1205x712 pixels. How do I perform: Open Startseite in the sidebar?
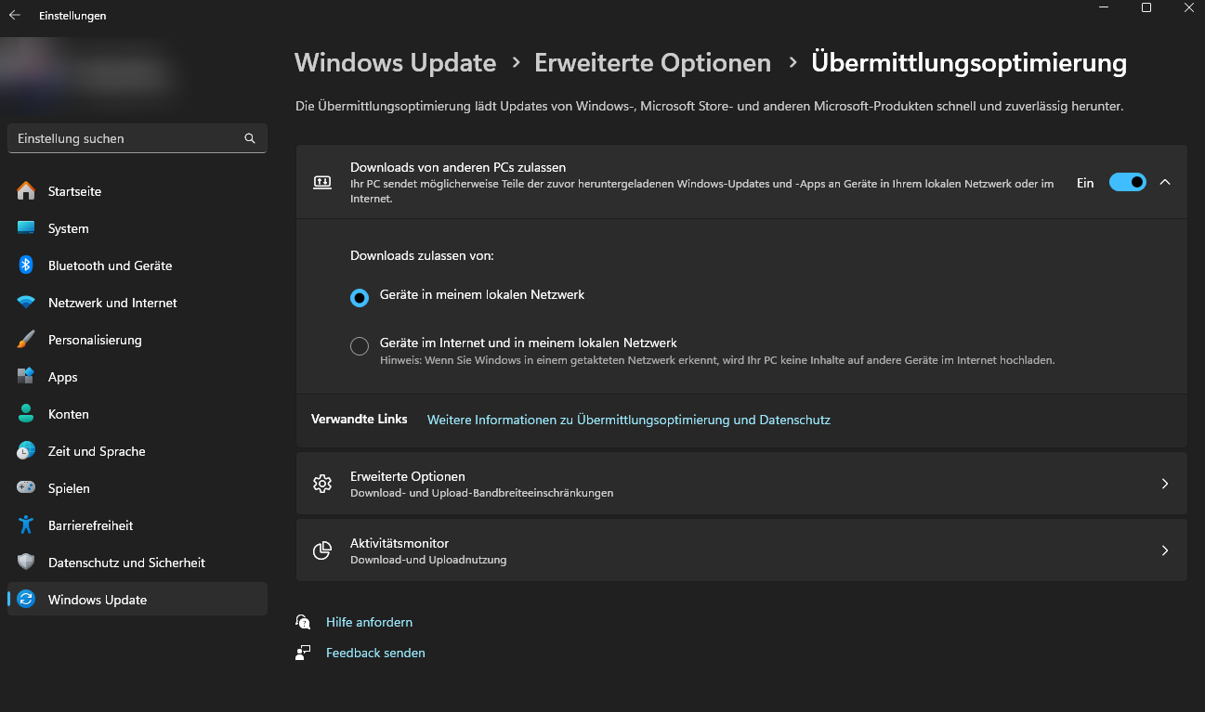pos(138,191)
